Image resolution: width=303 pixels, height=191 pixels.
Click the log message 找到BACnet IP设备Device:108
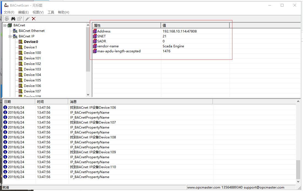(93, 137)
